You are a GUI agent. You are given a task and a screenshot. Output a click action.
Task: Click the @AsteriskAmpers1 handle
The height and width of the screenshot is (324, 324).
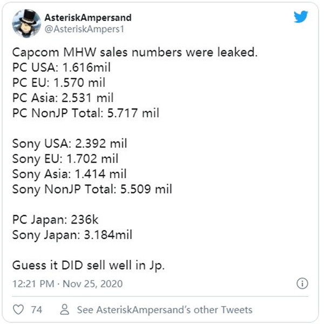[x=85, y=29]
